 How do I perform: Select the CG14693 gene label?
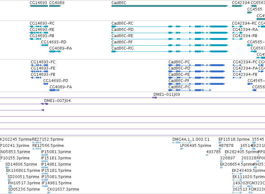pos(38,3)
